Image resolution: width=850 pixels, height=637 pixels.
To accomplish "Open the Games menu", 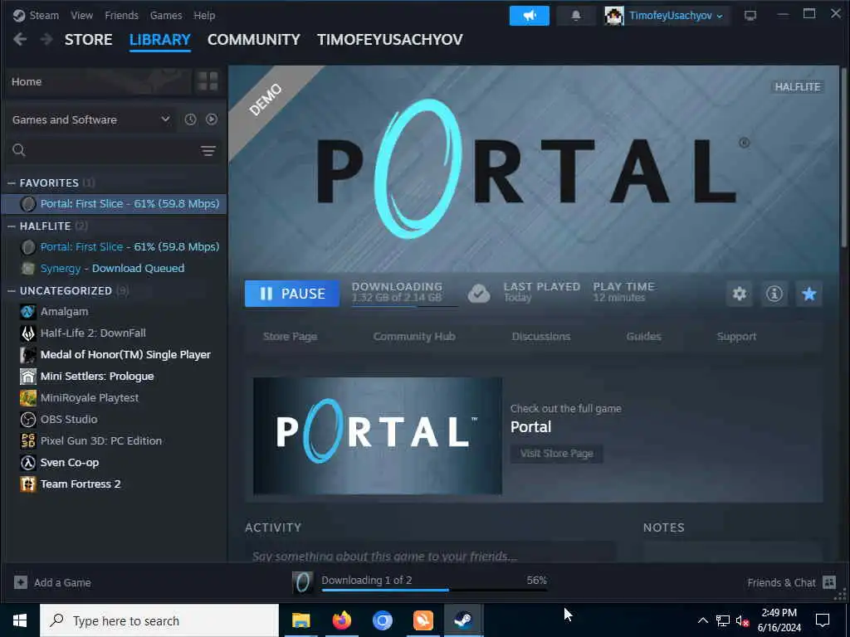I will 166,16.
